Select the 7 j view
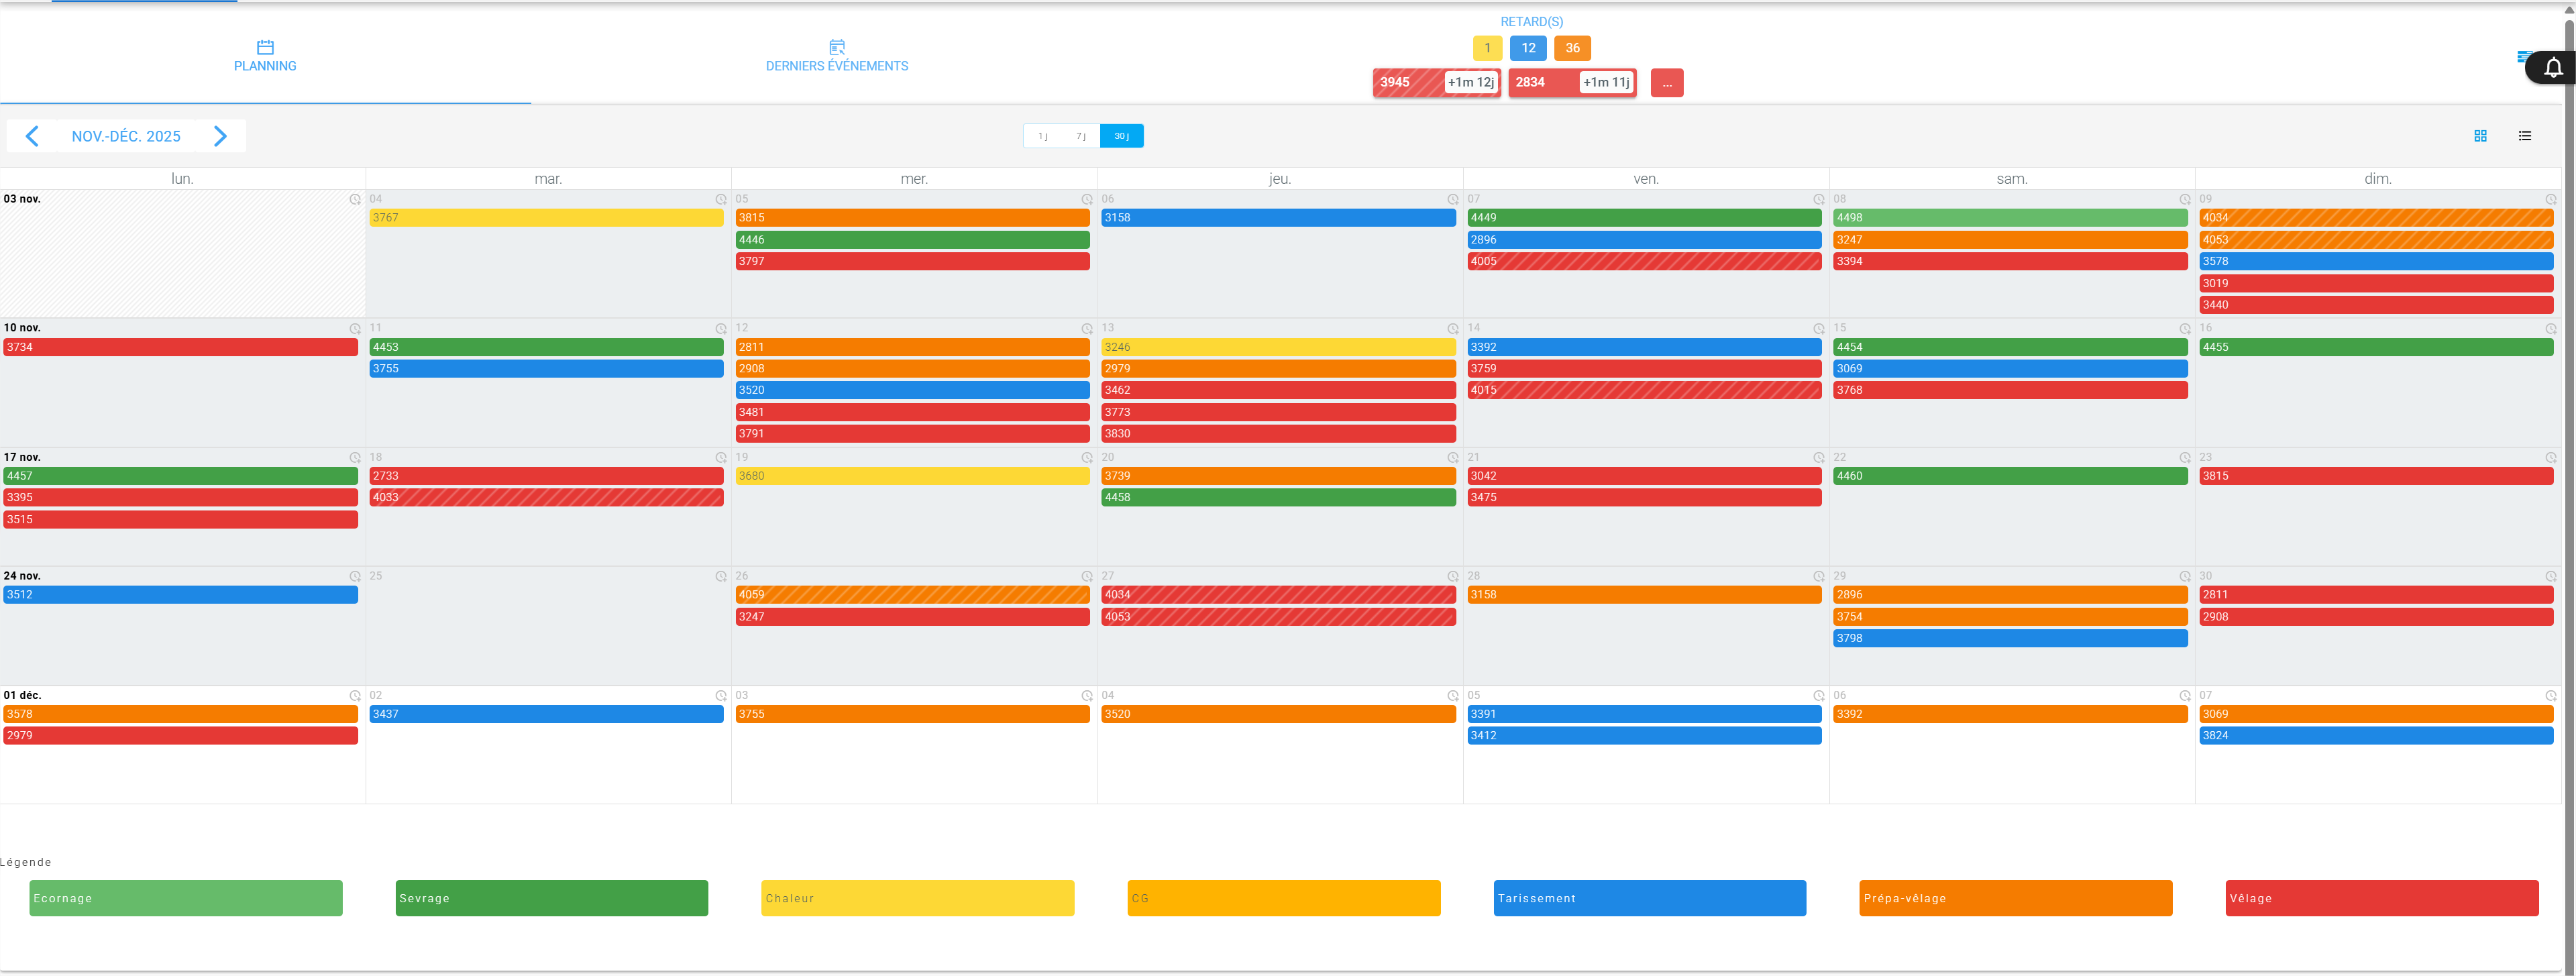Screen dimensions: 2576x976 tap(1081, 136)
